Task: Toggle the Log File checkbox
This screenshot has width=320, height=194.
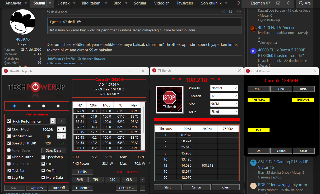Action: (9, 178)
